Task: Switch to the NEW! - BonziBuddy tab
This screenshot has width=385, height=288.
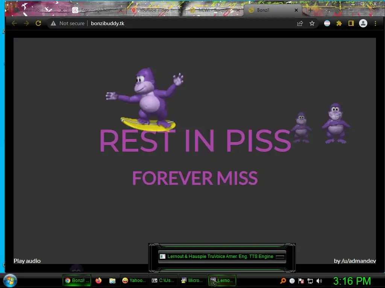Action: point(213,10)
